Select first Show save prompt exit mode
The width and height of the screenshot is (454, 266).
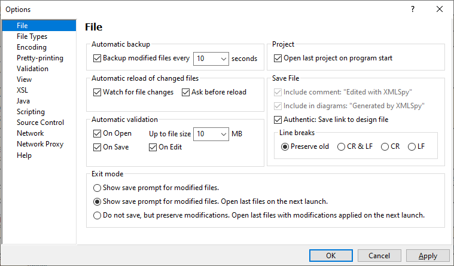97,187
